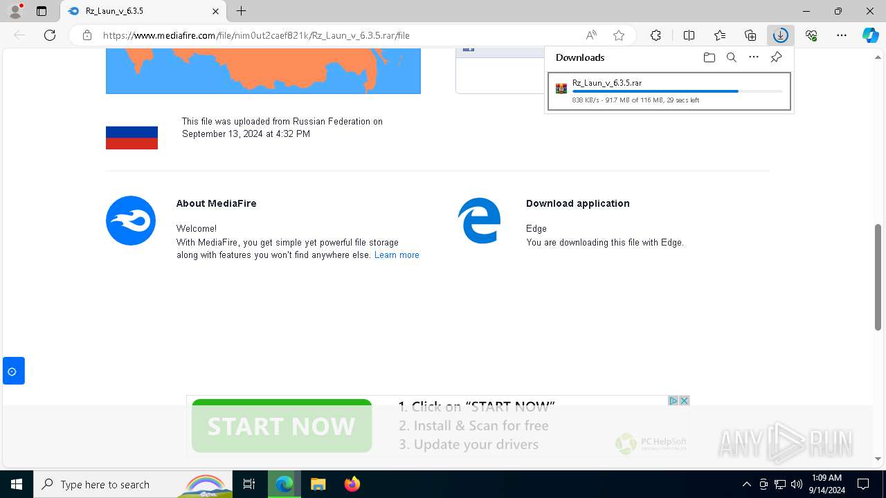The height and width of the screenshot is (498, 886).
Task: Show hidden system tray icons
Action: coord(746,484)
